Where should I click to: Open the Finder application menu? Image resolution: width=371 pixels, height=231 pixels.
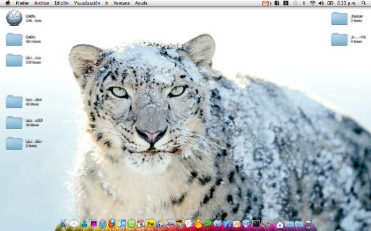point(22,3)
